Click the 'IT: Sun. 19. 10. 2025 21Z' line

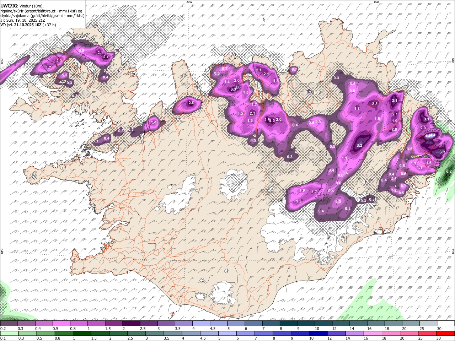pyautogui.click(x=23, y=20)
